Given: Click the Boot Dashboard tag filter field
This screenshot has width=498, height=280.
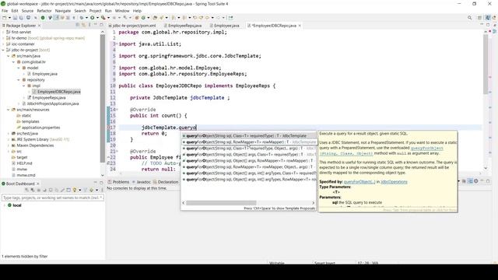Looking at the screenshot, I should click(x=53, y=198).
